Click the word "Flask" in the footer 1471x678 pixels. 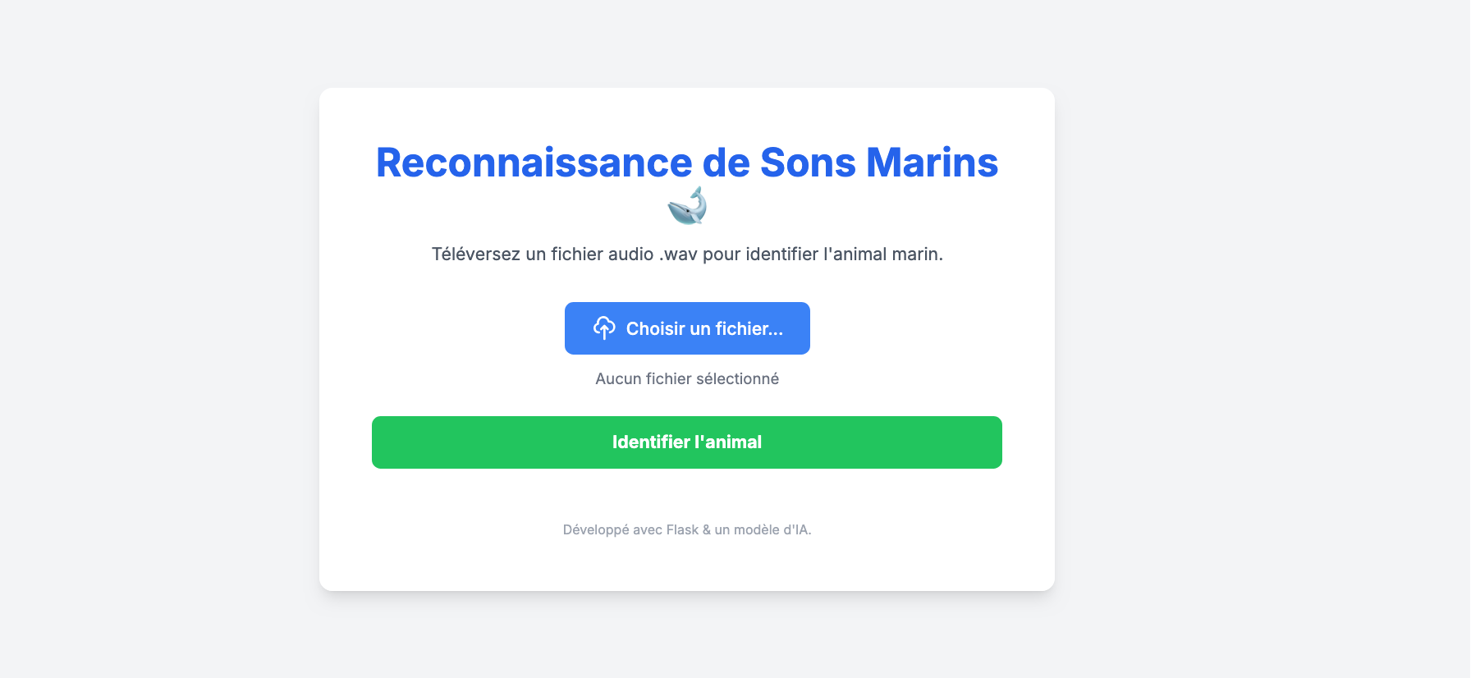tap(682, 530)
